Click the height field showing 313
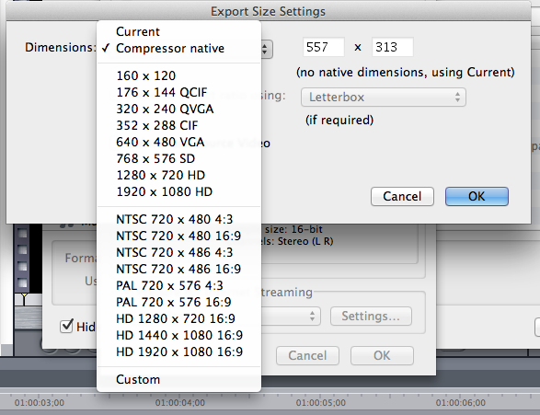The image size is (540, 415). pos(392,47)
